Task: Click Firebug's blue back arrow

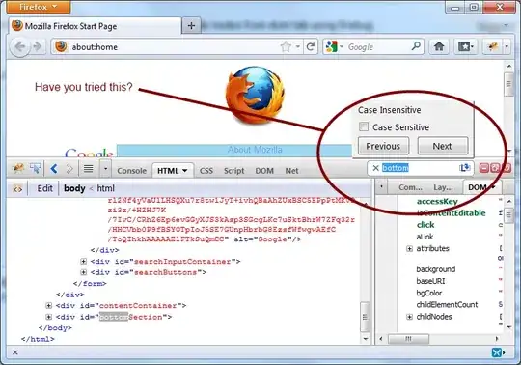Action: pyautogui.click(x=54, y=169)
